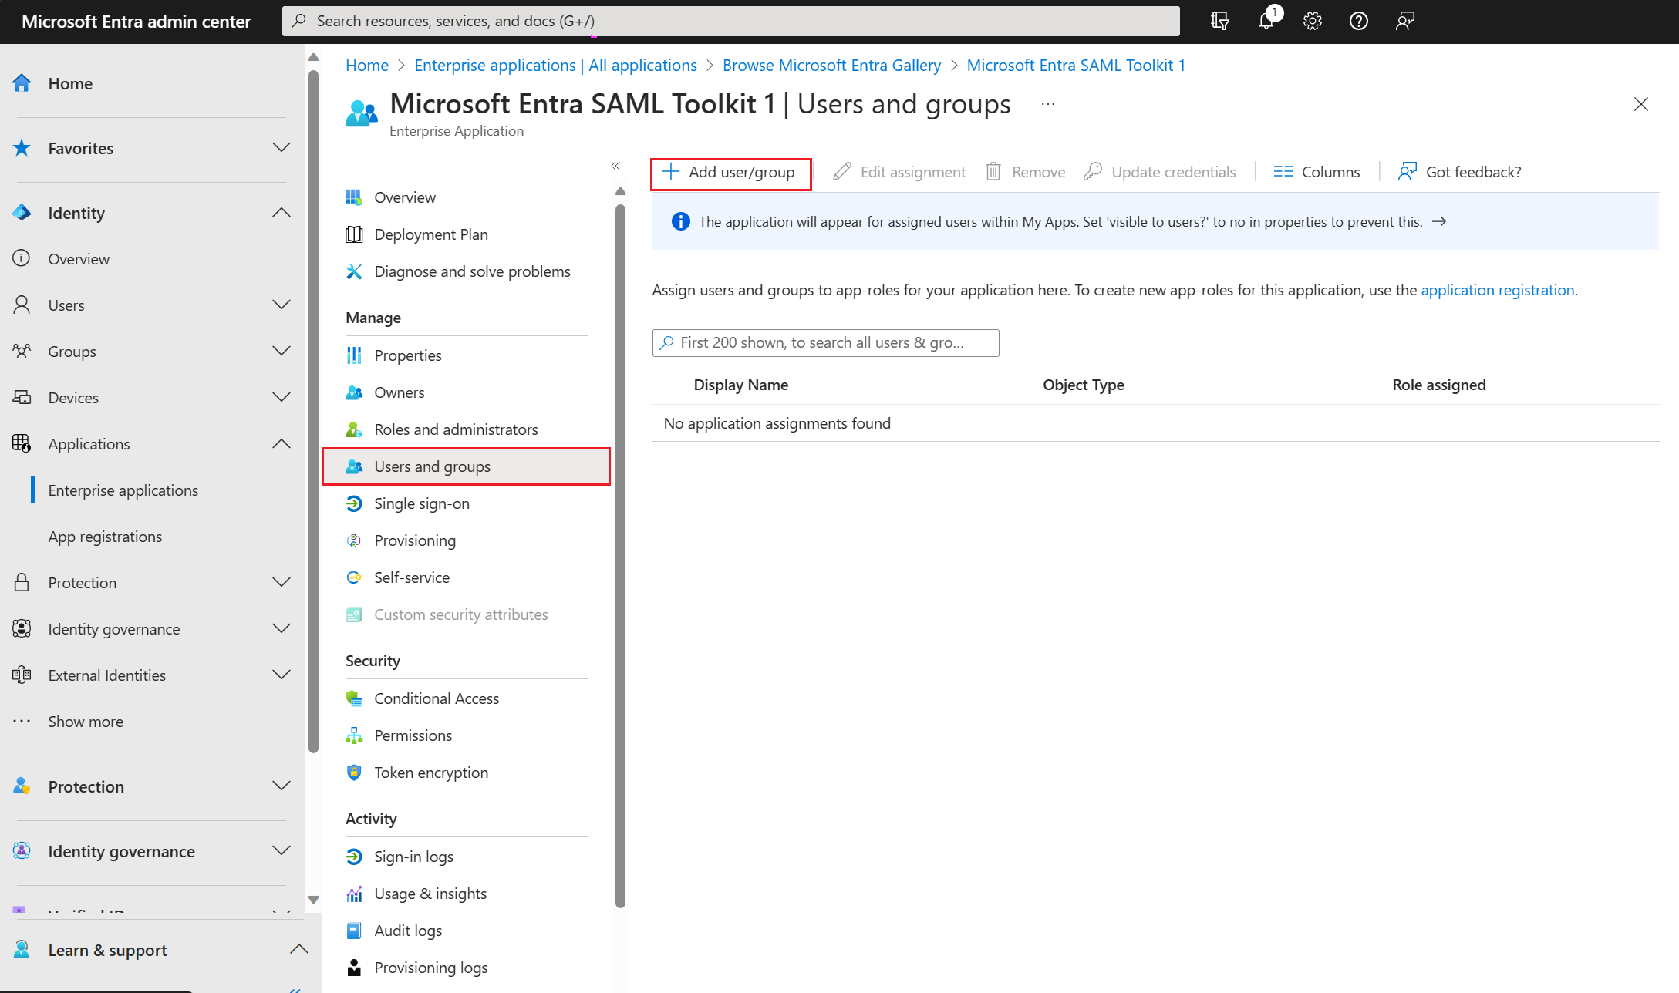Click the Remove icon
This screenshot has width=1679, height=993.
click(993, 170)
